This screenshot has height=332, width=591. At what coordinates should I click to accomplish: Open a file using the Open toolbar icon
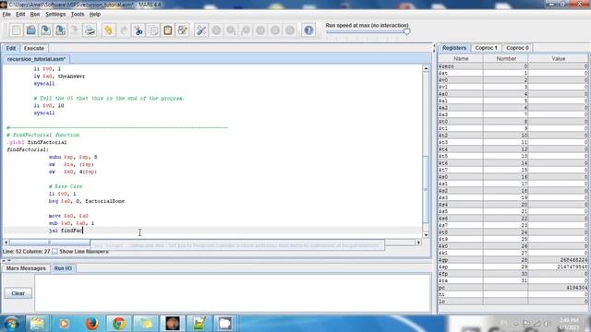tap(30, 30)
